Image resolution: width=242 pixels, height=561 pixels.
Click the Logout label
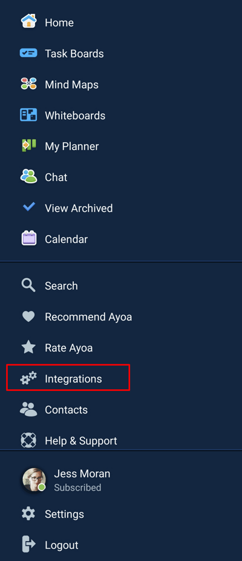62,545
